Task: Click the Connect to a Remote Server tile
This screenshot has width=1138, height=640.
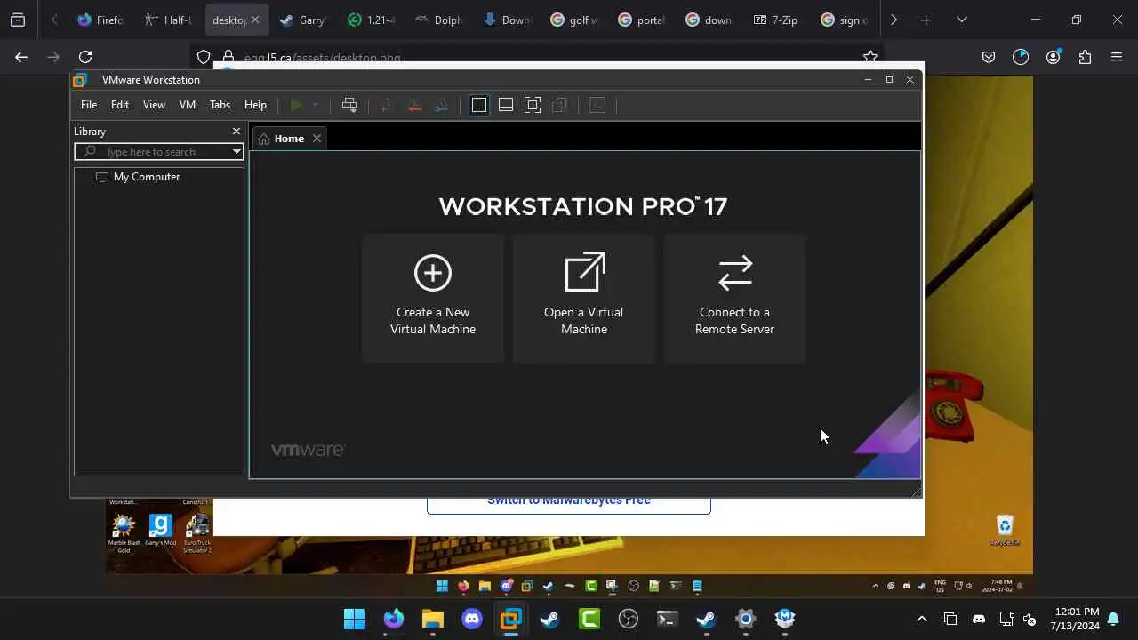Action: pyautogui.click(x=735, y=299)
